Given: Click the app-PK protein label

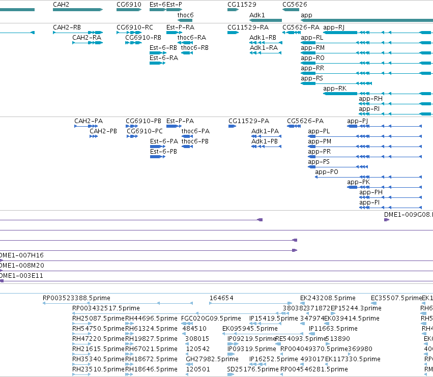Looking at the screenshot, I should pos(358,182).
